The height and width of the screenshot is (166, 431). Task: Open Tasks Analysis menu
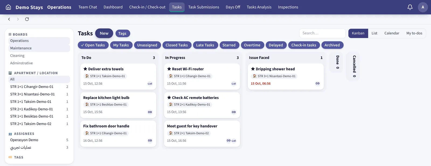[259, 7]
